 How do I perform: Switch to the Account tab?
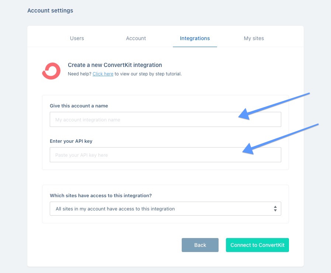point(136,38)
